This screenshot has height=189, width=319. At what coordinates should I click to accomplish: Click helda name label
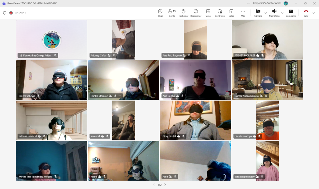click(94, 177)
